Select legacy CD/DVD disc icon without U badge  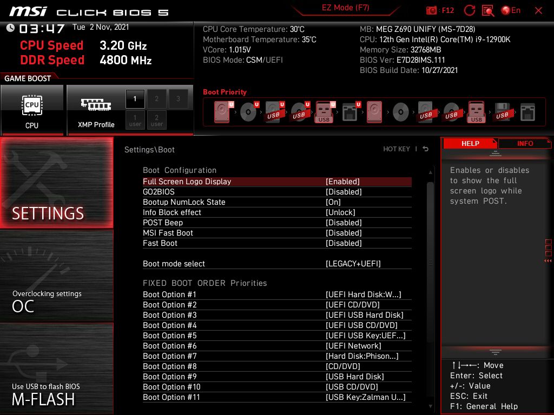coord(401,112)
